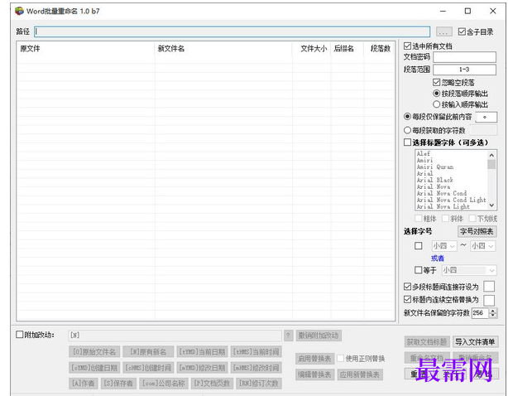Click the [O]原始文件名 tag button
This screenshot has width=508, height=396.
[94, 352]
